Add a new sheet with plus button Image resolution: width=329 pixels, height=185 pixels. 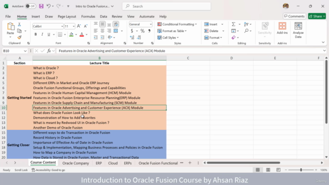click(190, 163)
